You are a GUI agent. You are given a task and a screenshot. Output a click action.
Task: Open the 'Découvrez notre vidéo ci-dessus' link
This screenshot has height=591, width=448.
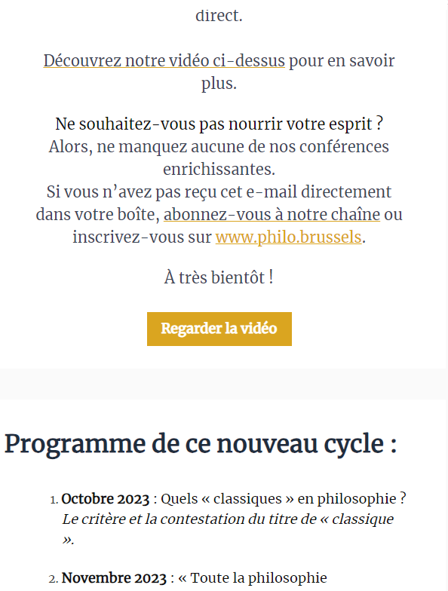click(164, 60)
